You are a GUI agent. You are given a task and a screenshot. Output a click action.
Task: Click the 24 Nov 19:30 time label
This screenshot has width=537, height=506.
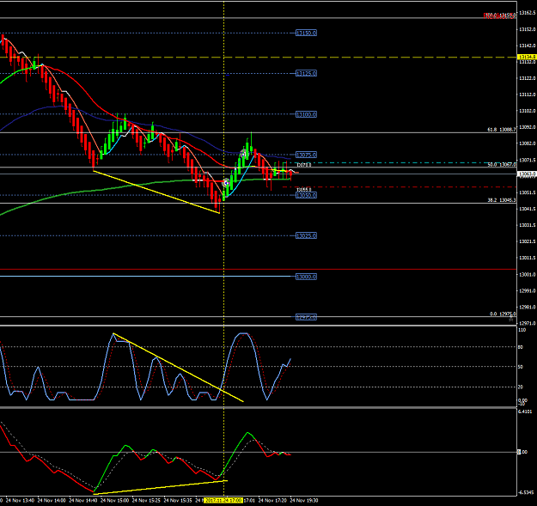[304, 501]
